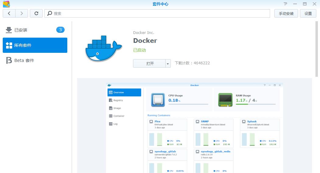Click the Beta 'B' icon in sidebar
This screenshot has width=320, height=173.
[x=9, y=60]
